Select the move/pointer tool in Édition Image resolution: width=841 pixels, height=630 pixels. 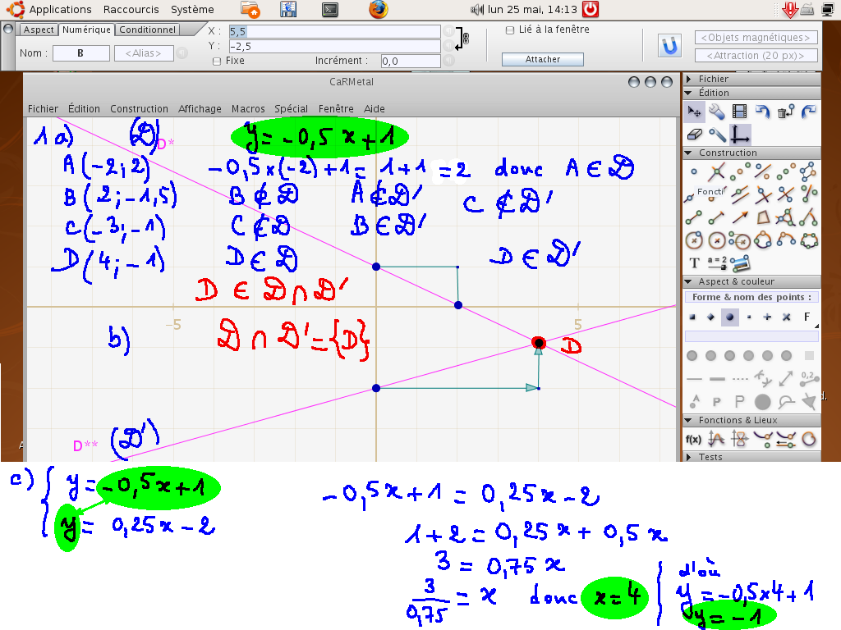(694, 112)
